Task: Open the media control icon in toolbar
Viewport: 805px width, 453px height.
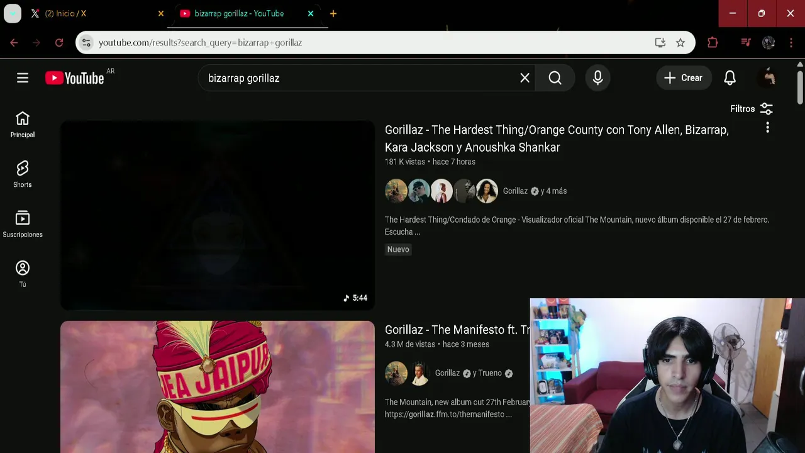Action: coord(746,43)
